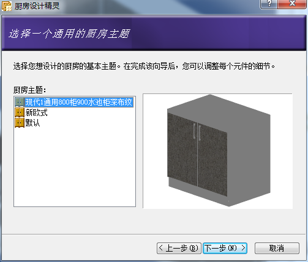The height and width of the screenshot is (262, 308).
Task: Continue with 下一步(N) button
Action: 225,248
